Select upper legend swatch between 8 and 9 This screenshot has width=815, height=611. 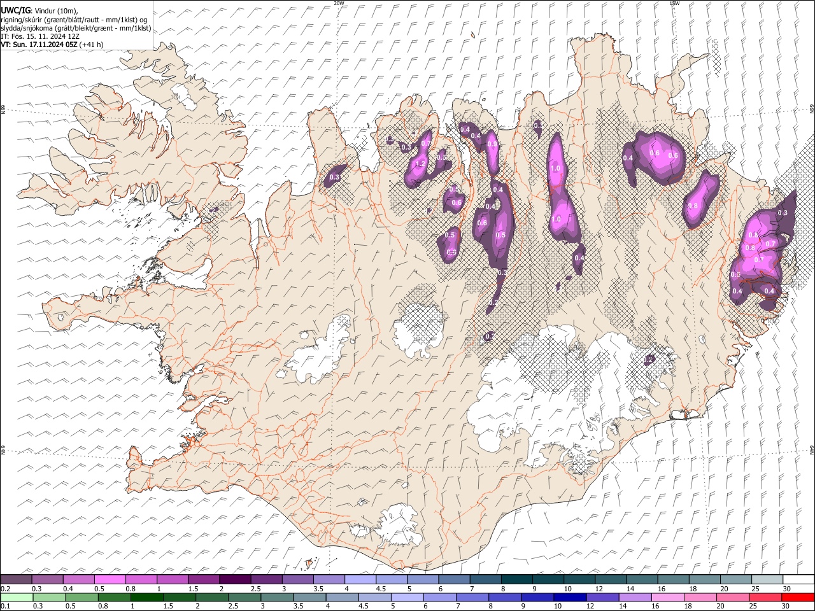[516, 579]
